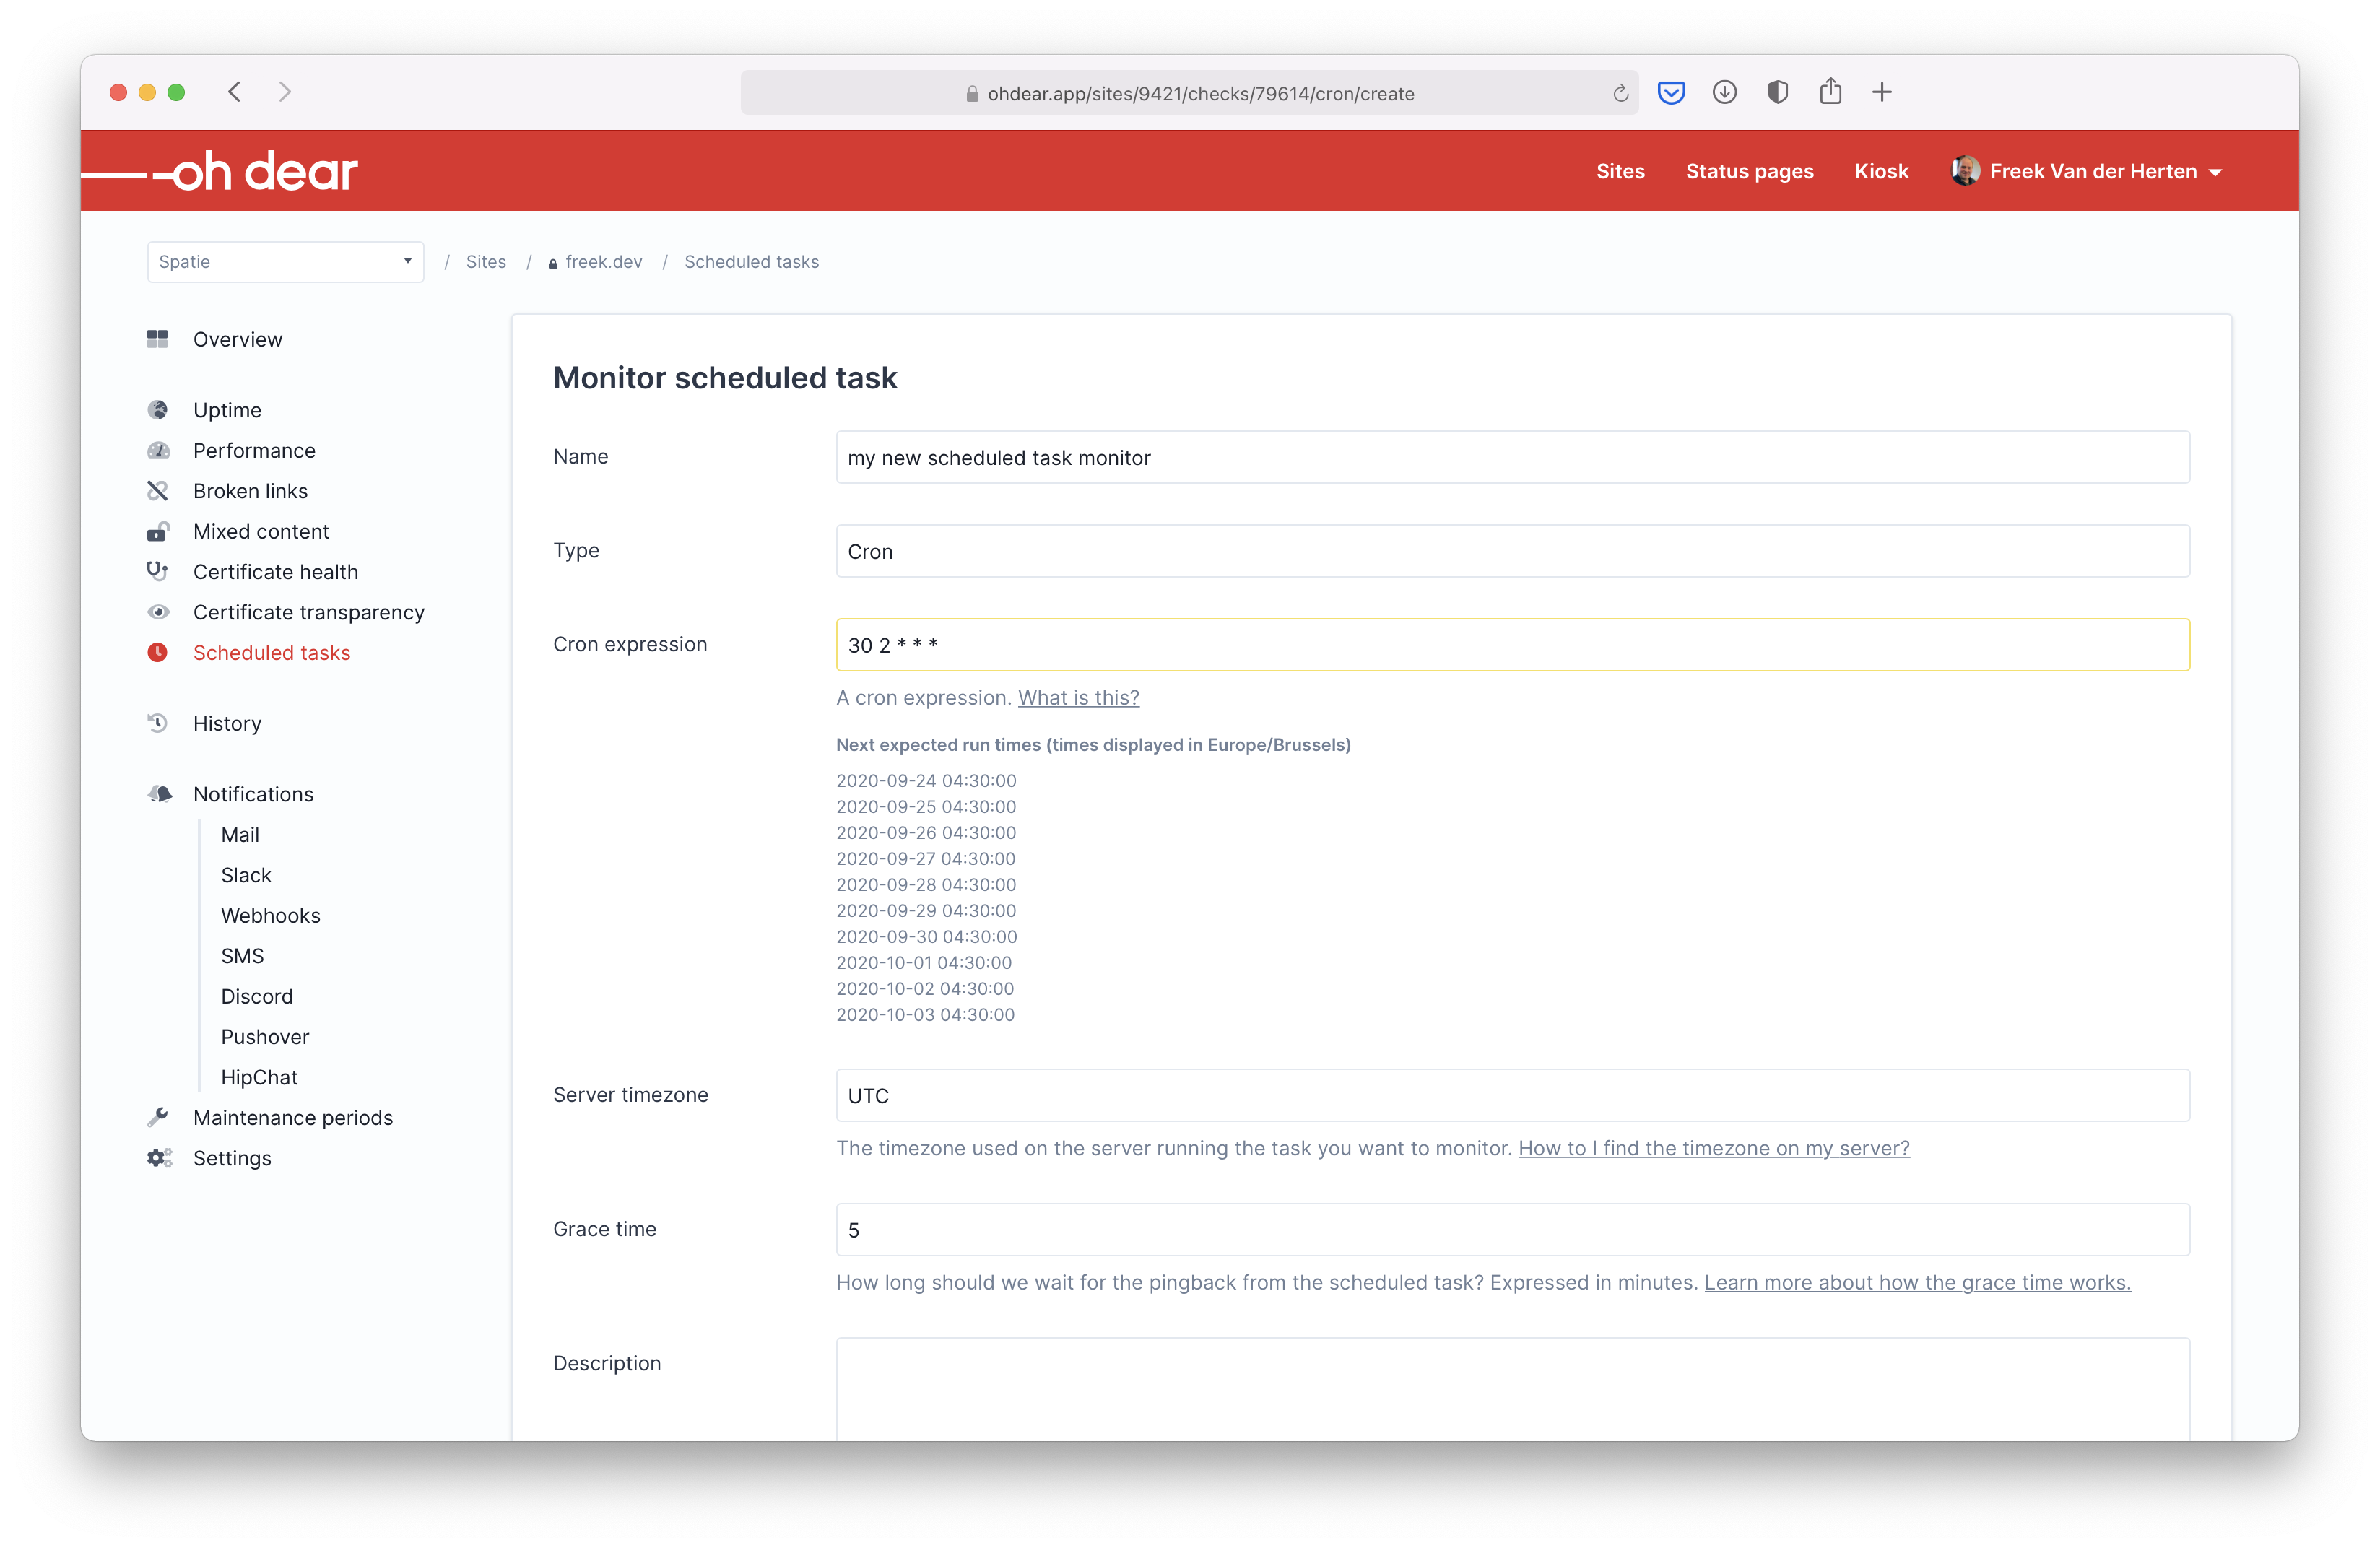Click the browser share icon
Viewport: 2380px width, 1548px height.
[1830, 91]
